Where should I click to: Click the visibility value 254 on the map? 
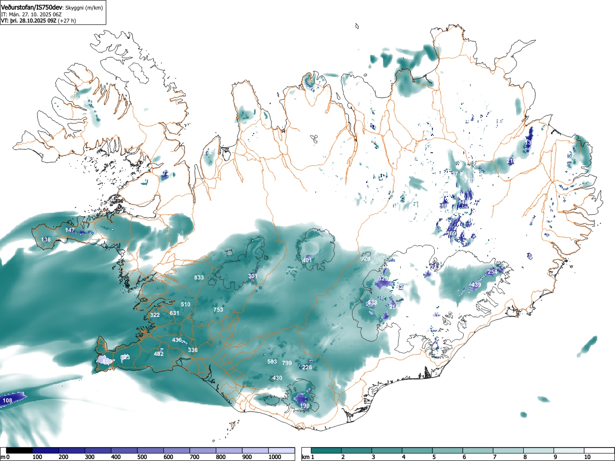click(492, 272)
